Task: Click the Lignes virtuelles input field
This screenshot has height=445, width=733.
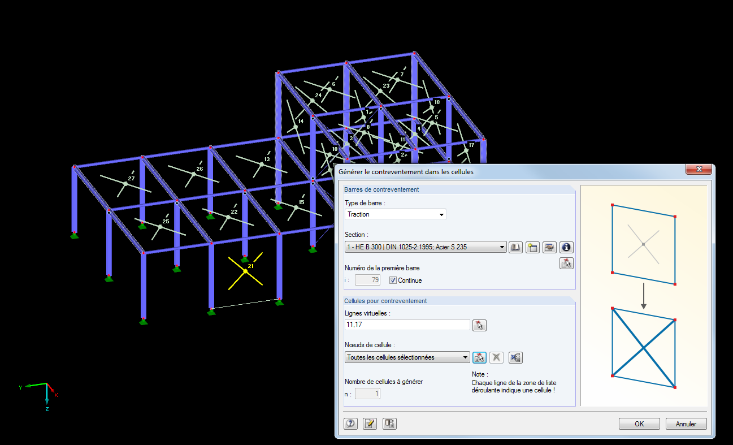Action: tap(407, 325)
